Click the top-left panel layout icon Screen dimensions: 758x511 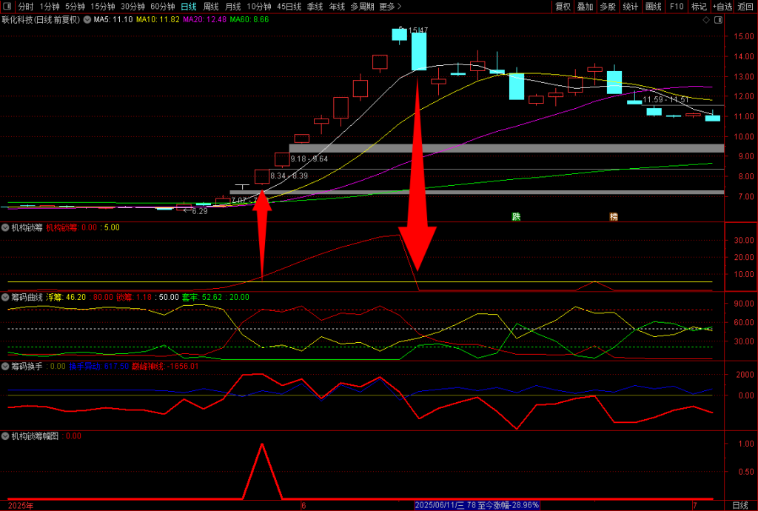point(7,7)
